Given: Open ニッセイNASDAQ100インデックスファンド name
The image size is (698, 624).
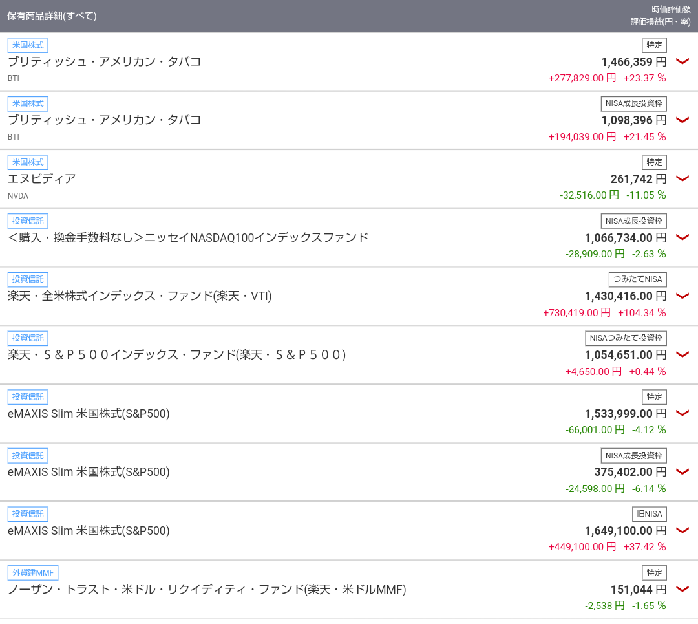Looking at the screenshot, I should click(188, 237).
